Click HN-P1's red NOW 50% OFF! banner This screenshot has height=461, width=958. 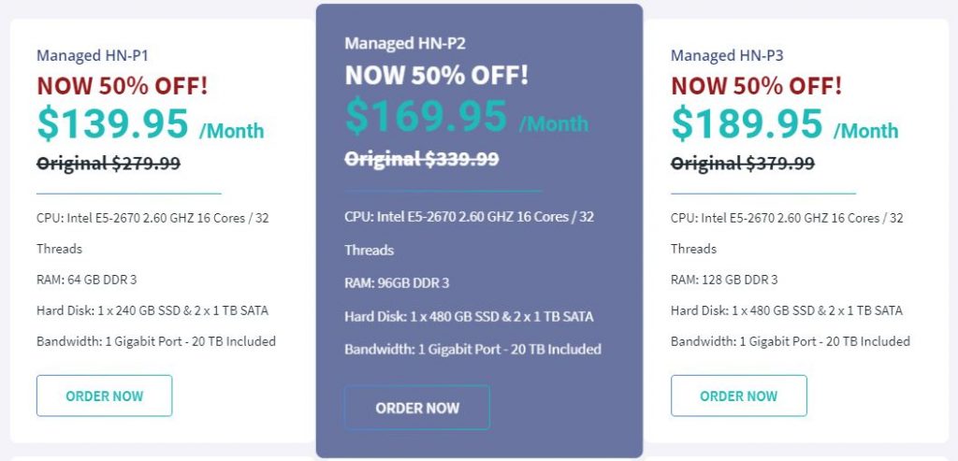click(x=122, y=86)
